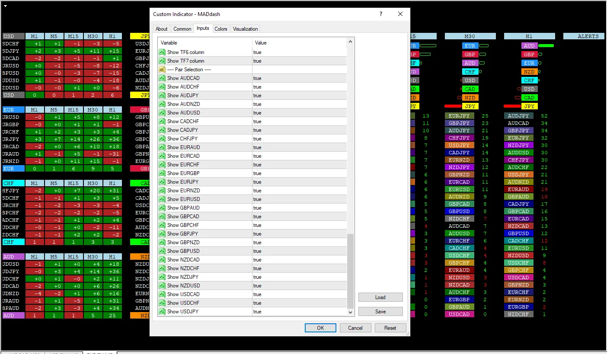607x354 pixels.
Task: Click the inputs list scrollbar thumb
Action: (x=351, y=270)
